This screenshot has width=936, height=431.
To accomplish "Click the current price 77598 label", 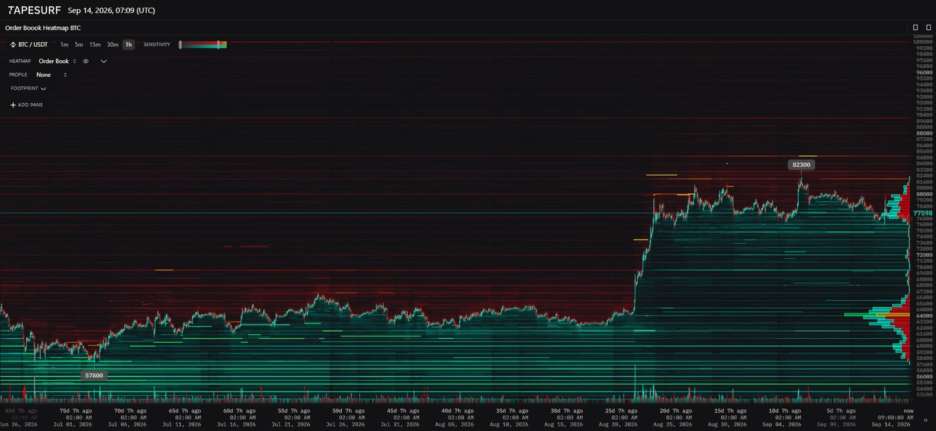I will pos(923,214).
